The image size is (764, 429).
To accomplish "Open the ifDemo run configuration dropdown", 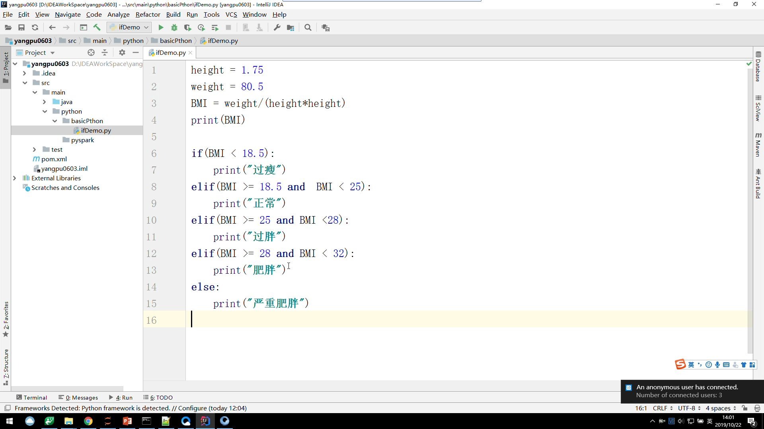I will pos(147,27).
